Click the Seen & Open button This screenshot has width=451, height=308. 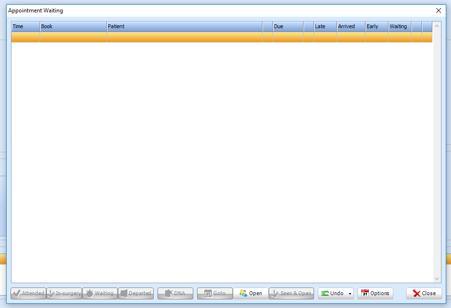(x=292, y=293)
